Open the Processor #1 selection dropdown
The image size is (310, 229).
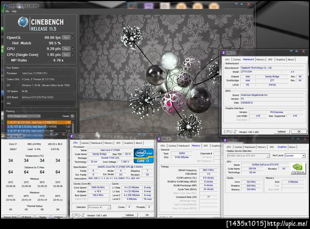(x=99, y=207)
